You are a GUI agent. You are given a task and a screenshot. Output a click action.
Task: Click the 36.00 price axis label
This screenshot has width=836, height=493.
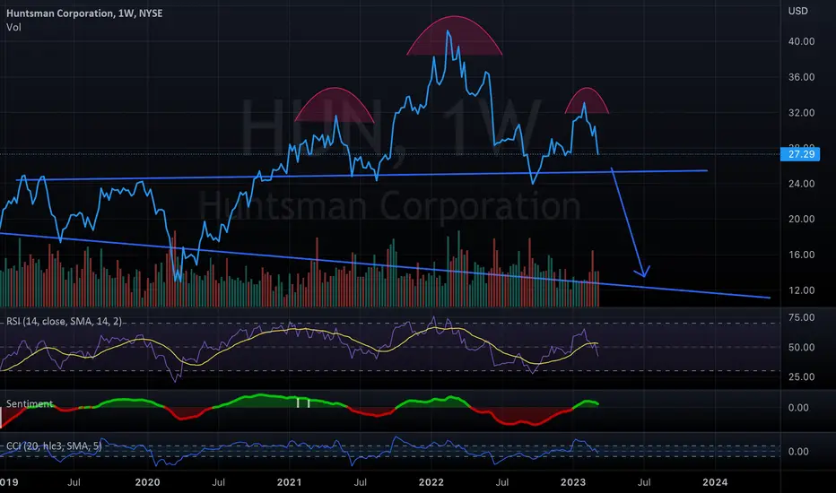[801, 77]
